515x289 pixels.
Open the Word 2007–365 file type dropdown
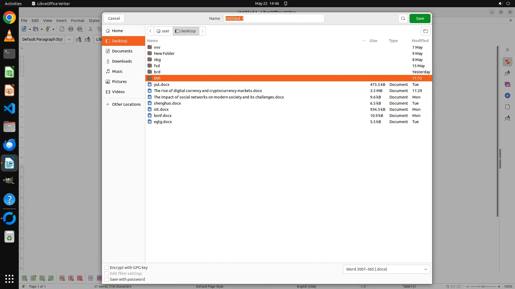[x=387, y=269]
